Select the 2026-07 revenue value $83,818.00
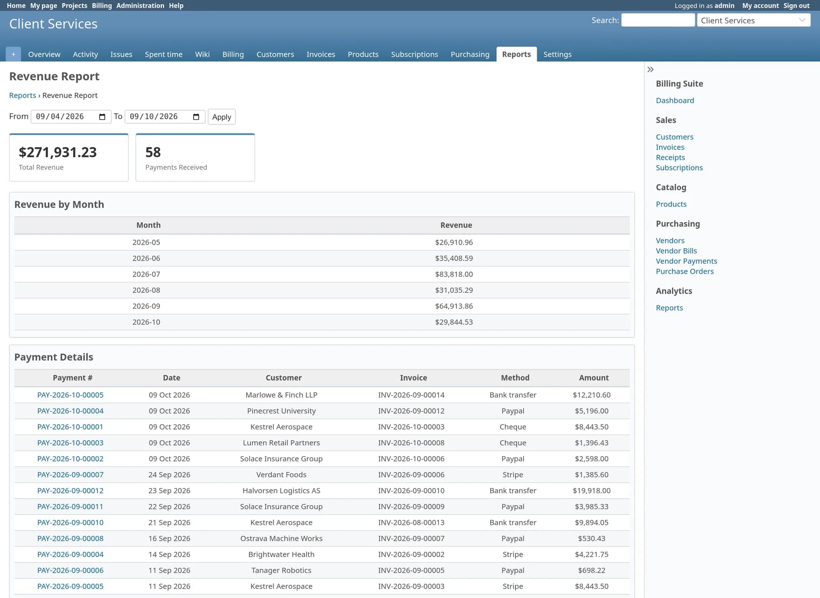 pyautogui.click(x=454, y=274)
